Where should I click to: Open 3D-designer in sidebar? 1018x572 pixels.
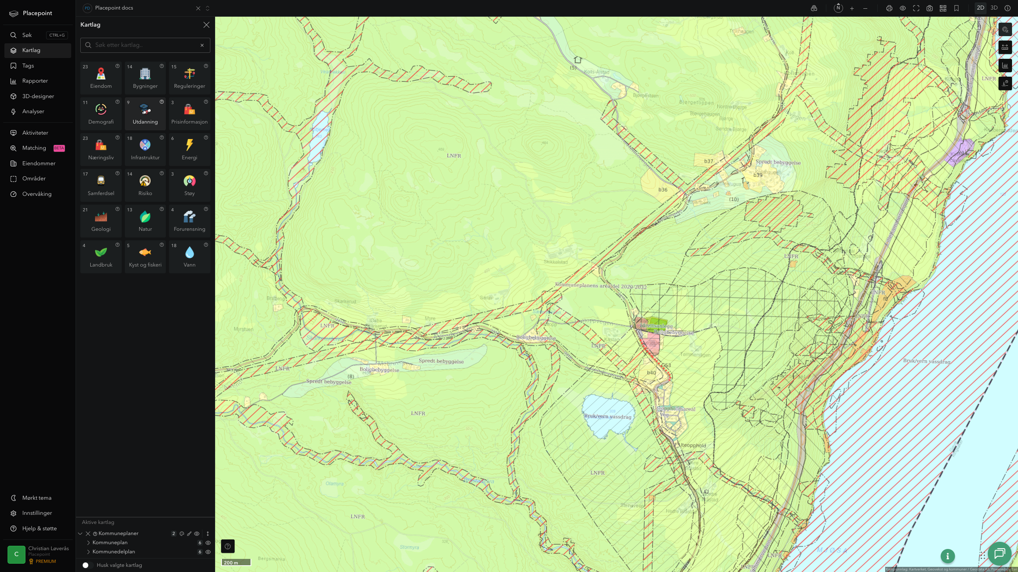pyautogui.click(x=38, y=96)
